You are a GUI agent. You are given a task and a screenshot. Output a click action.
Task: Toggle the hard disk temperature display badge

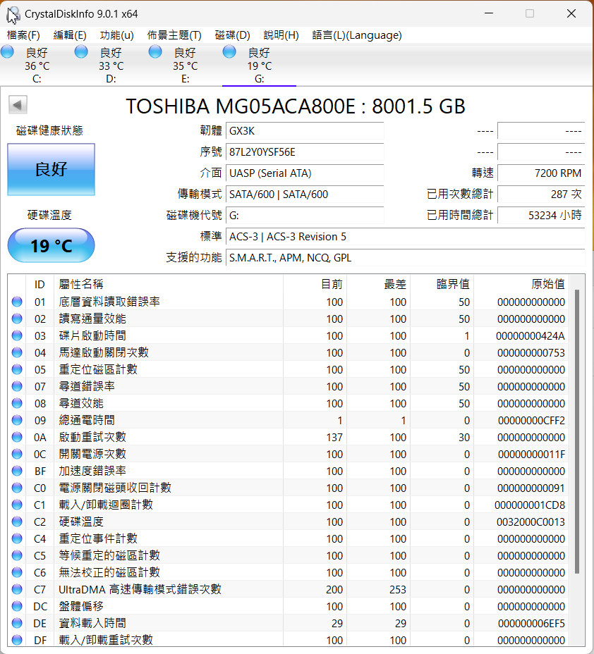coord(50,245)
